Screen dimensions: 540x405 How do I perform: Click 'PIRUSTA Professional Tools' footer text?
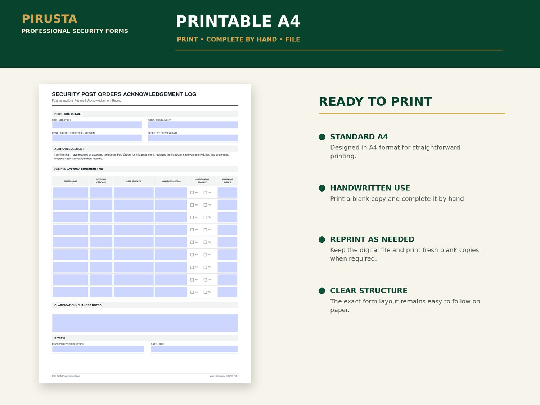click(x=66, y=376)
